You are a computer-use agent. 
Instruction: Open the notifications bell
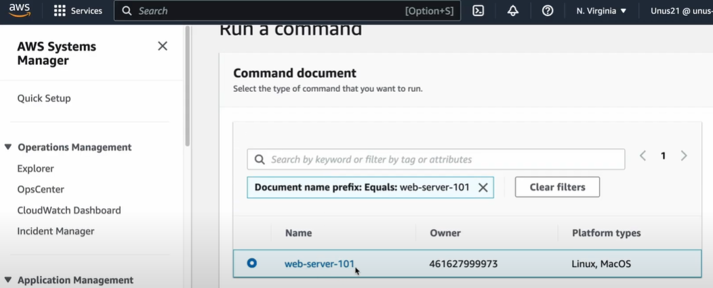[513, 11]
